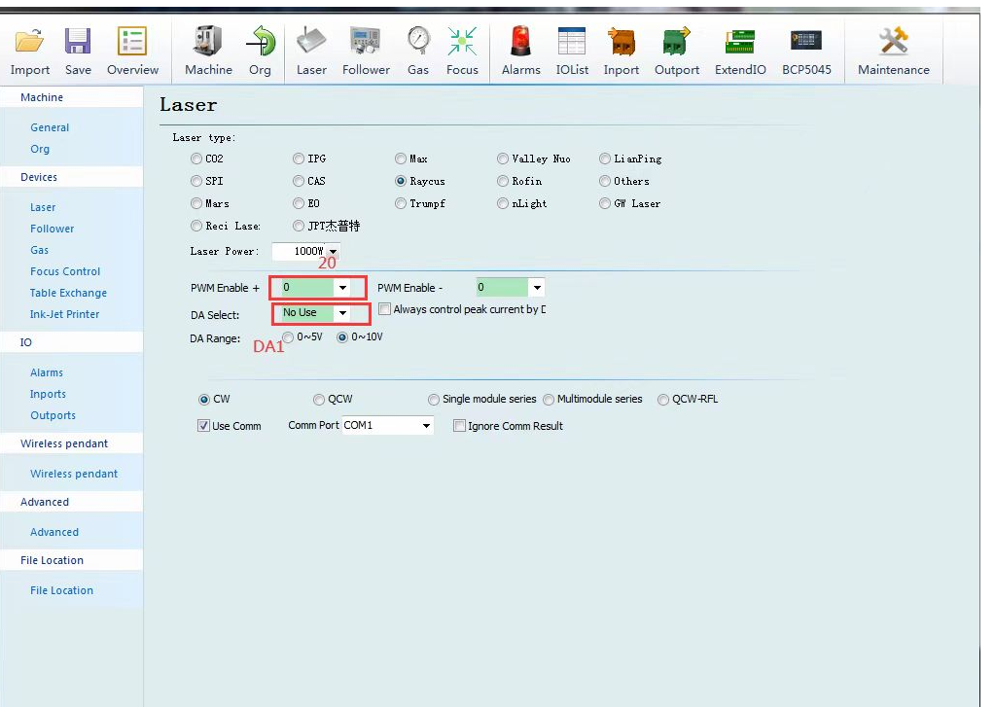Click the File Location sidebar link
The width and height of the screenshot is (995, 707).
coord(61,590)
